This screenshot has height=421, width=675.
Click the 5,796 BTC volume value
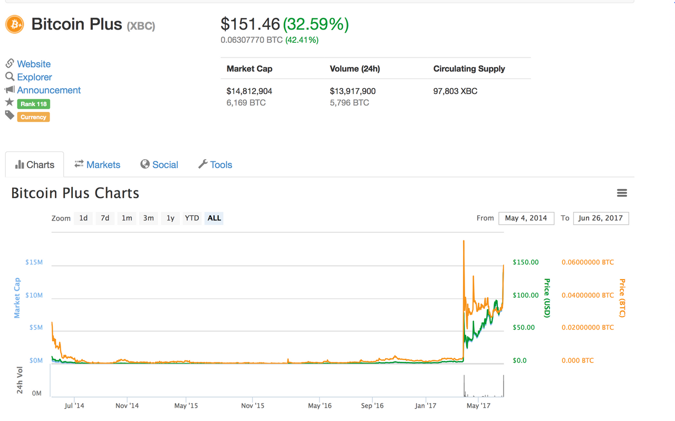click(349, 103)
